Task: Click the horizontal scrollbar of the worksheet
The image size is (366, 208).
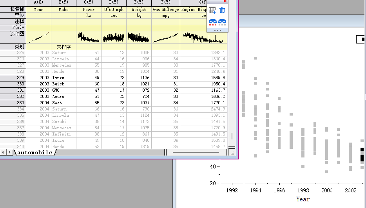Action: click(x=196, y=152)
